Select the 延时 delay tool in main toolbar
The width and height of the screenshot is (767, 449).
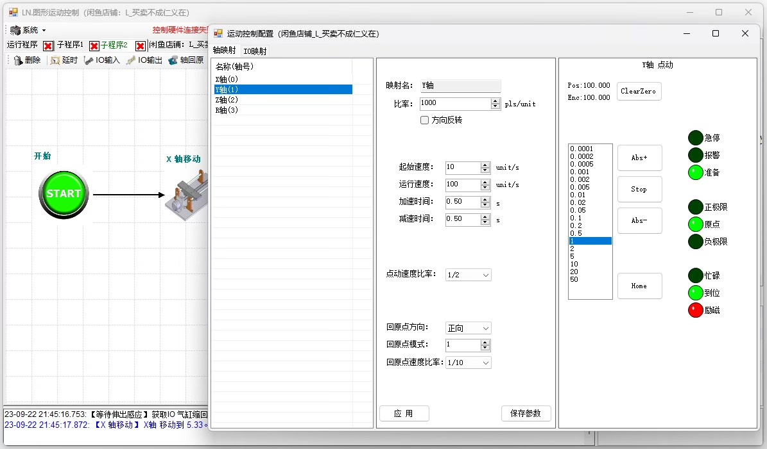click(64, 60)
